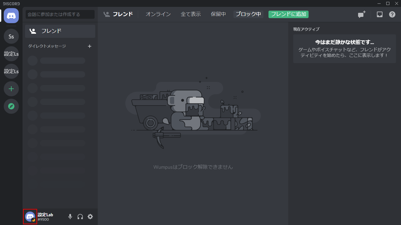The height and width of the screenshot is (225, 401).
Task: Deafen audio with headphones icon
Action: [x=80, y=217]
